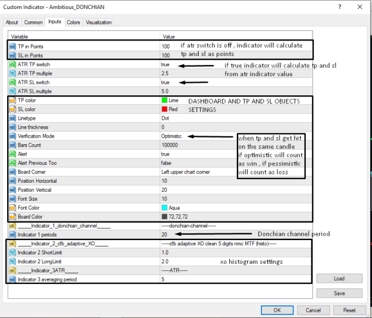The width and height of the screenshot is (372, 318).
Task: Click the integer icon beside TP in Points
Action: click(12, 46)
